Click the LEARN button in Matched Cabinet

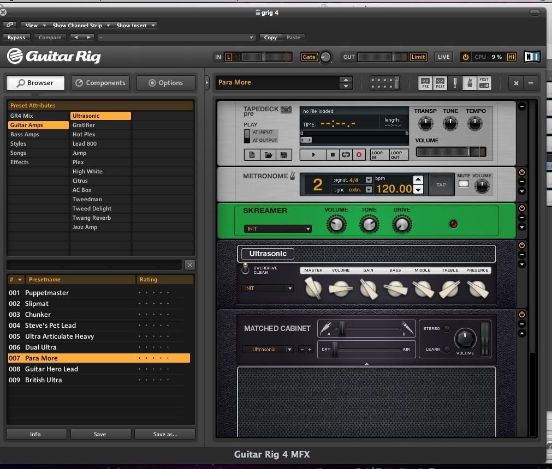pos(447,349)
